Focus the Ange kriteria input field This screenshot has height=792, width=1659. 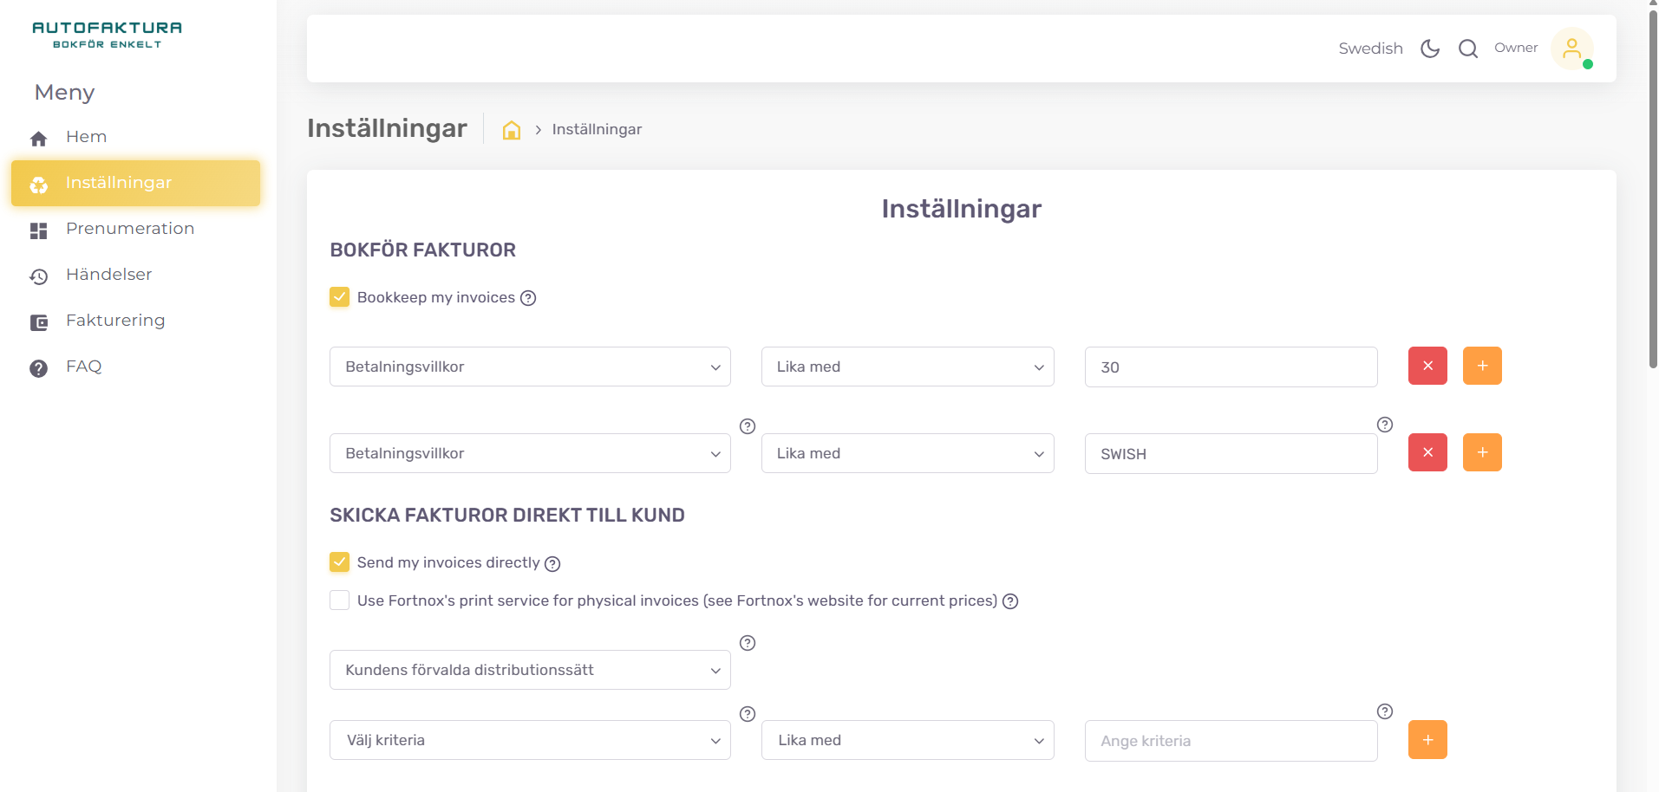tap(1231, 741)
